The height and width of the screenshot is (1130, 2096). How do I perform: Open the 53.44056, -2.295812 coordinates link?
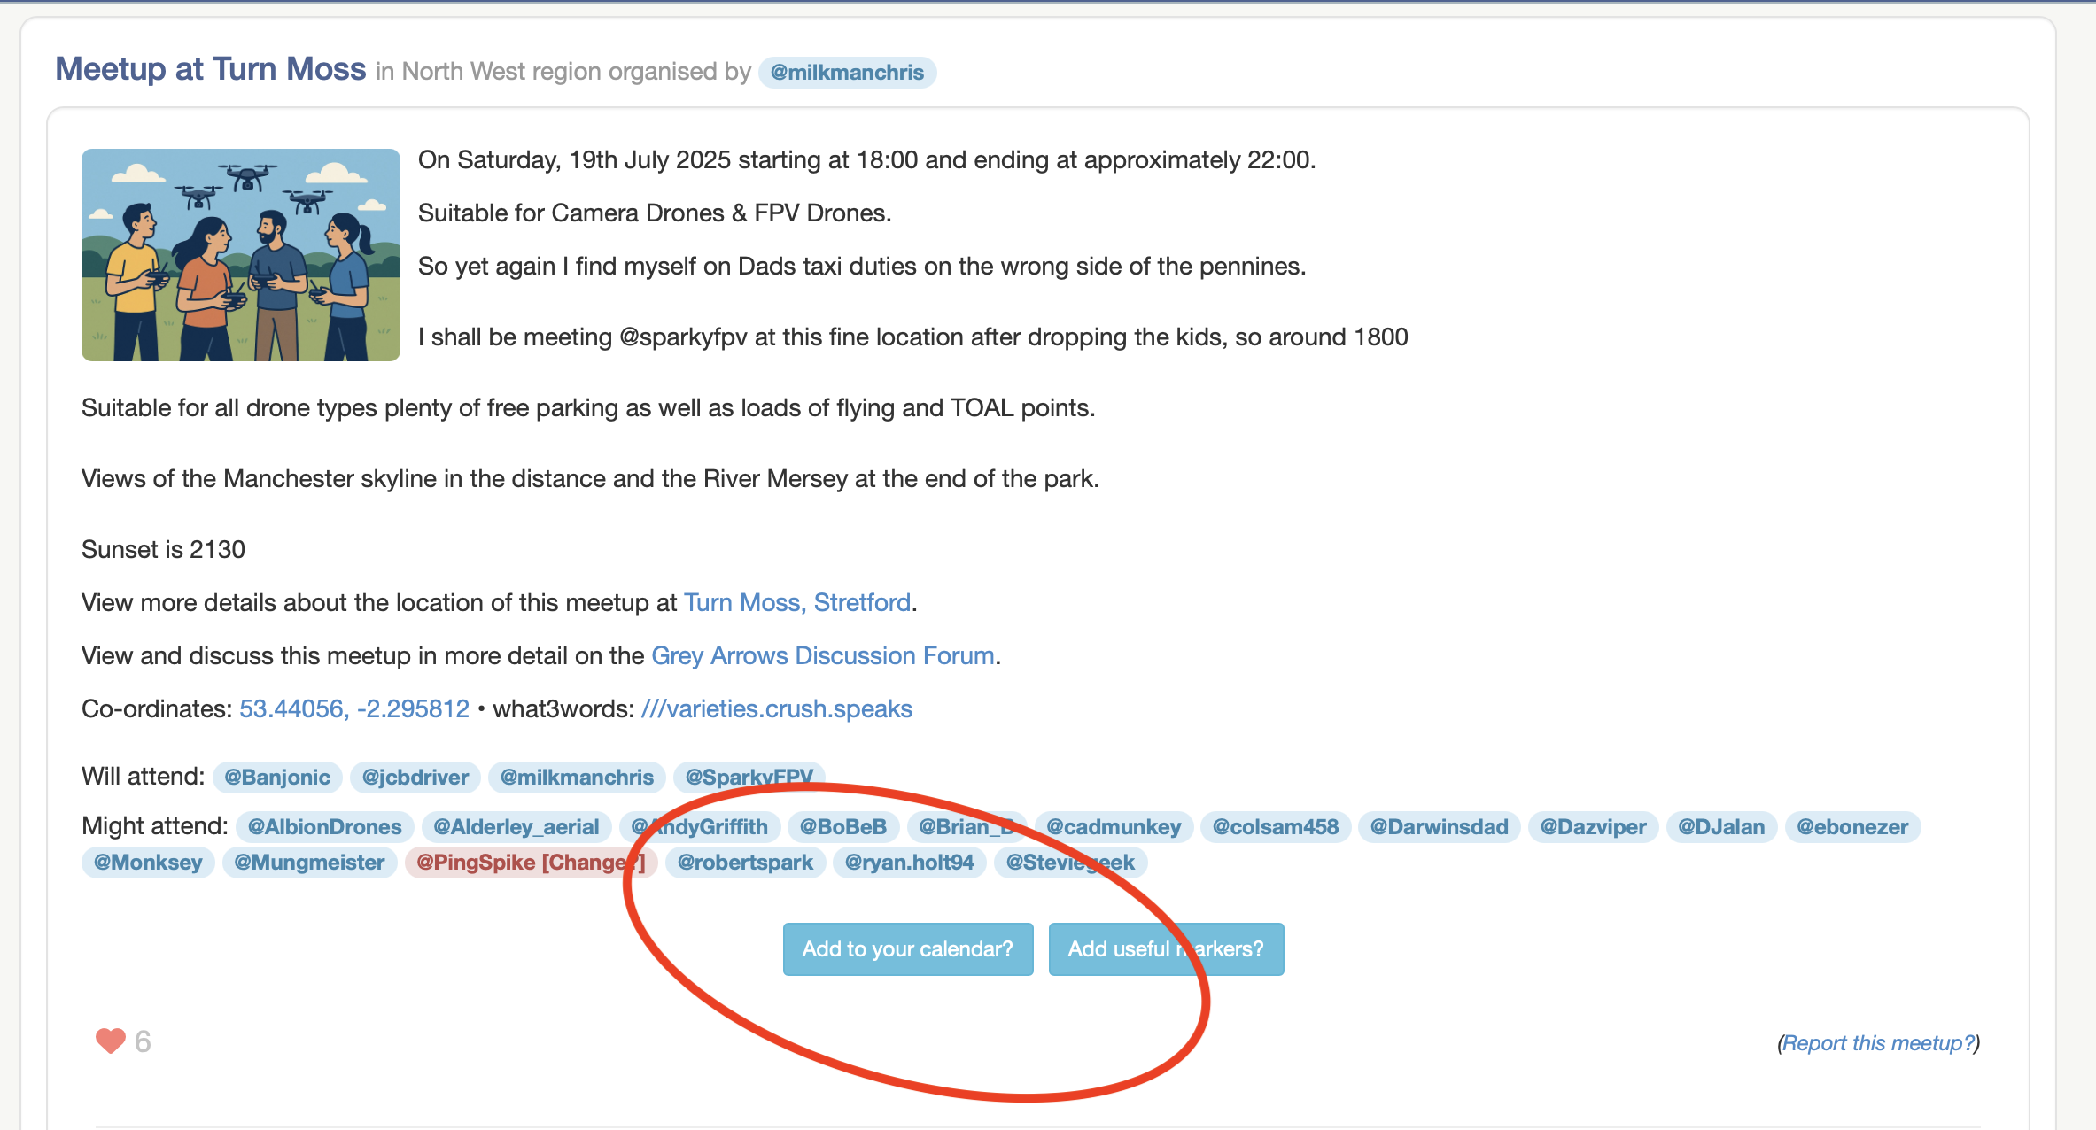point(353,708)
